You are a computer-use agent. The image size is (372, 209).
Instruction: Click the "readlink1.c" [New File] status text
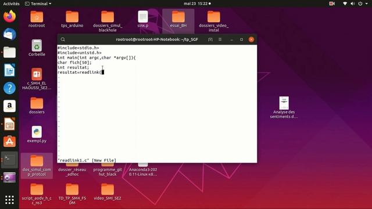point(87,160)
